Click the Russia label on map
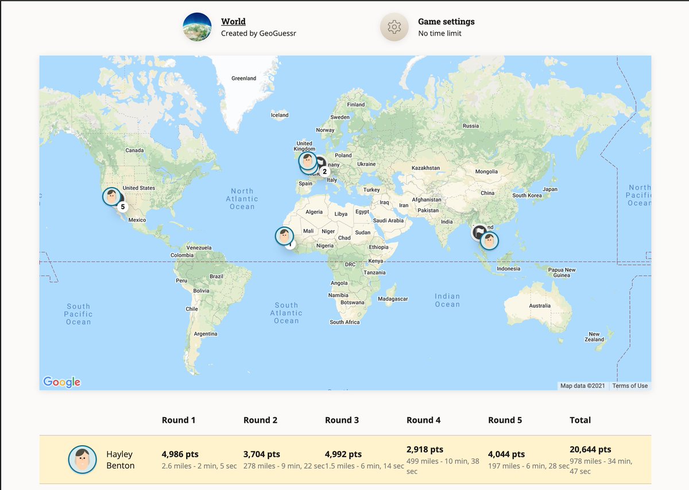 [x=471, y=126]
